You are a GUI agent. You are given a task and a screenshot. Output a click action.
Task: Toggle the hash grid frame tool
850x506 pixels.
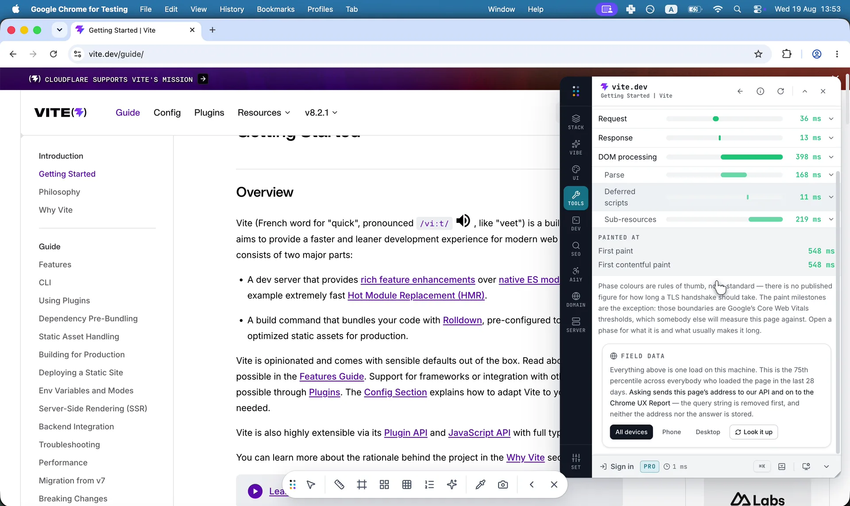[x=362, y=485]
